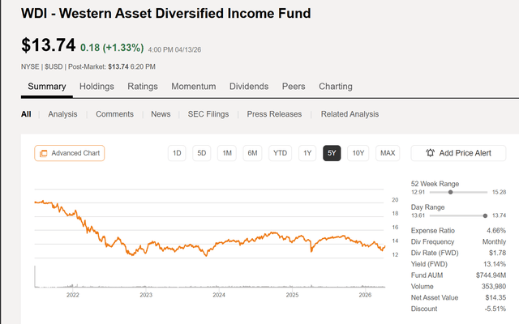Click the 2026 x-axis label
Image resolution: width=519 pixels, height=324 pixels.
(x=365, y=295)
